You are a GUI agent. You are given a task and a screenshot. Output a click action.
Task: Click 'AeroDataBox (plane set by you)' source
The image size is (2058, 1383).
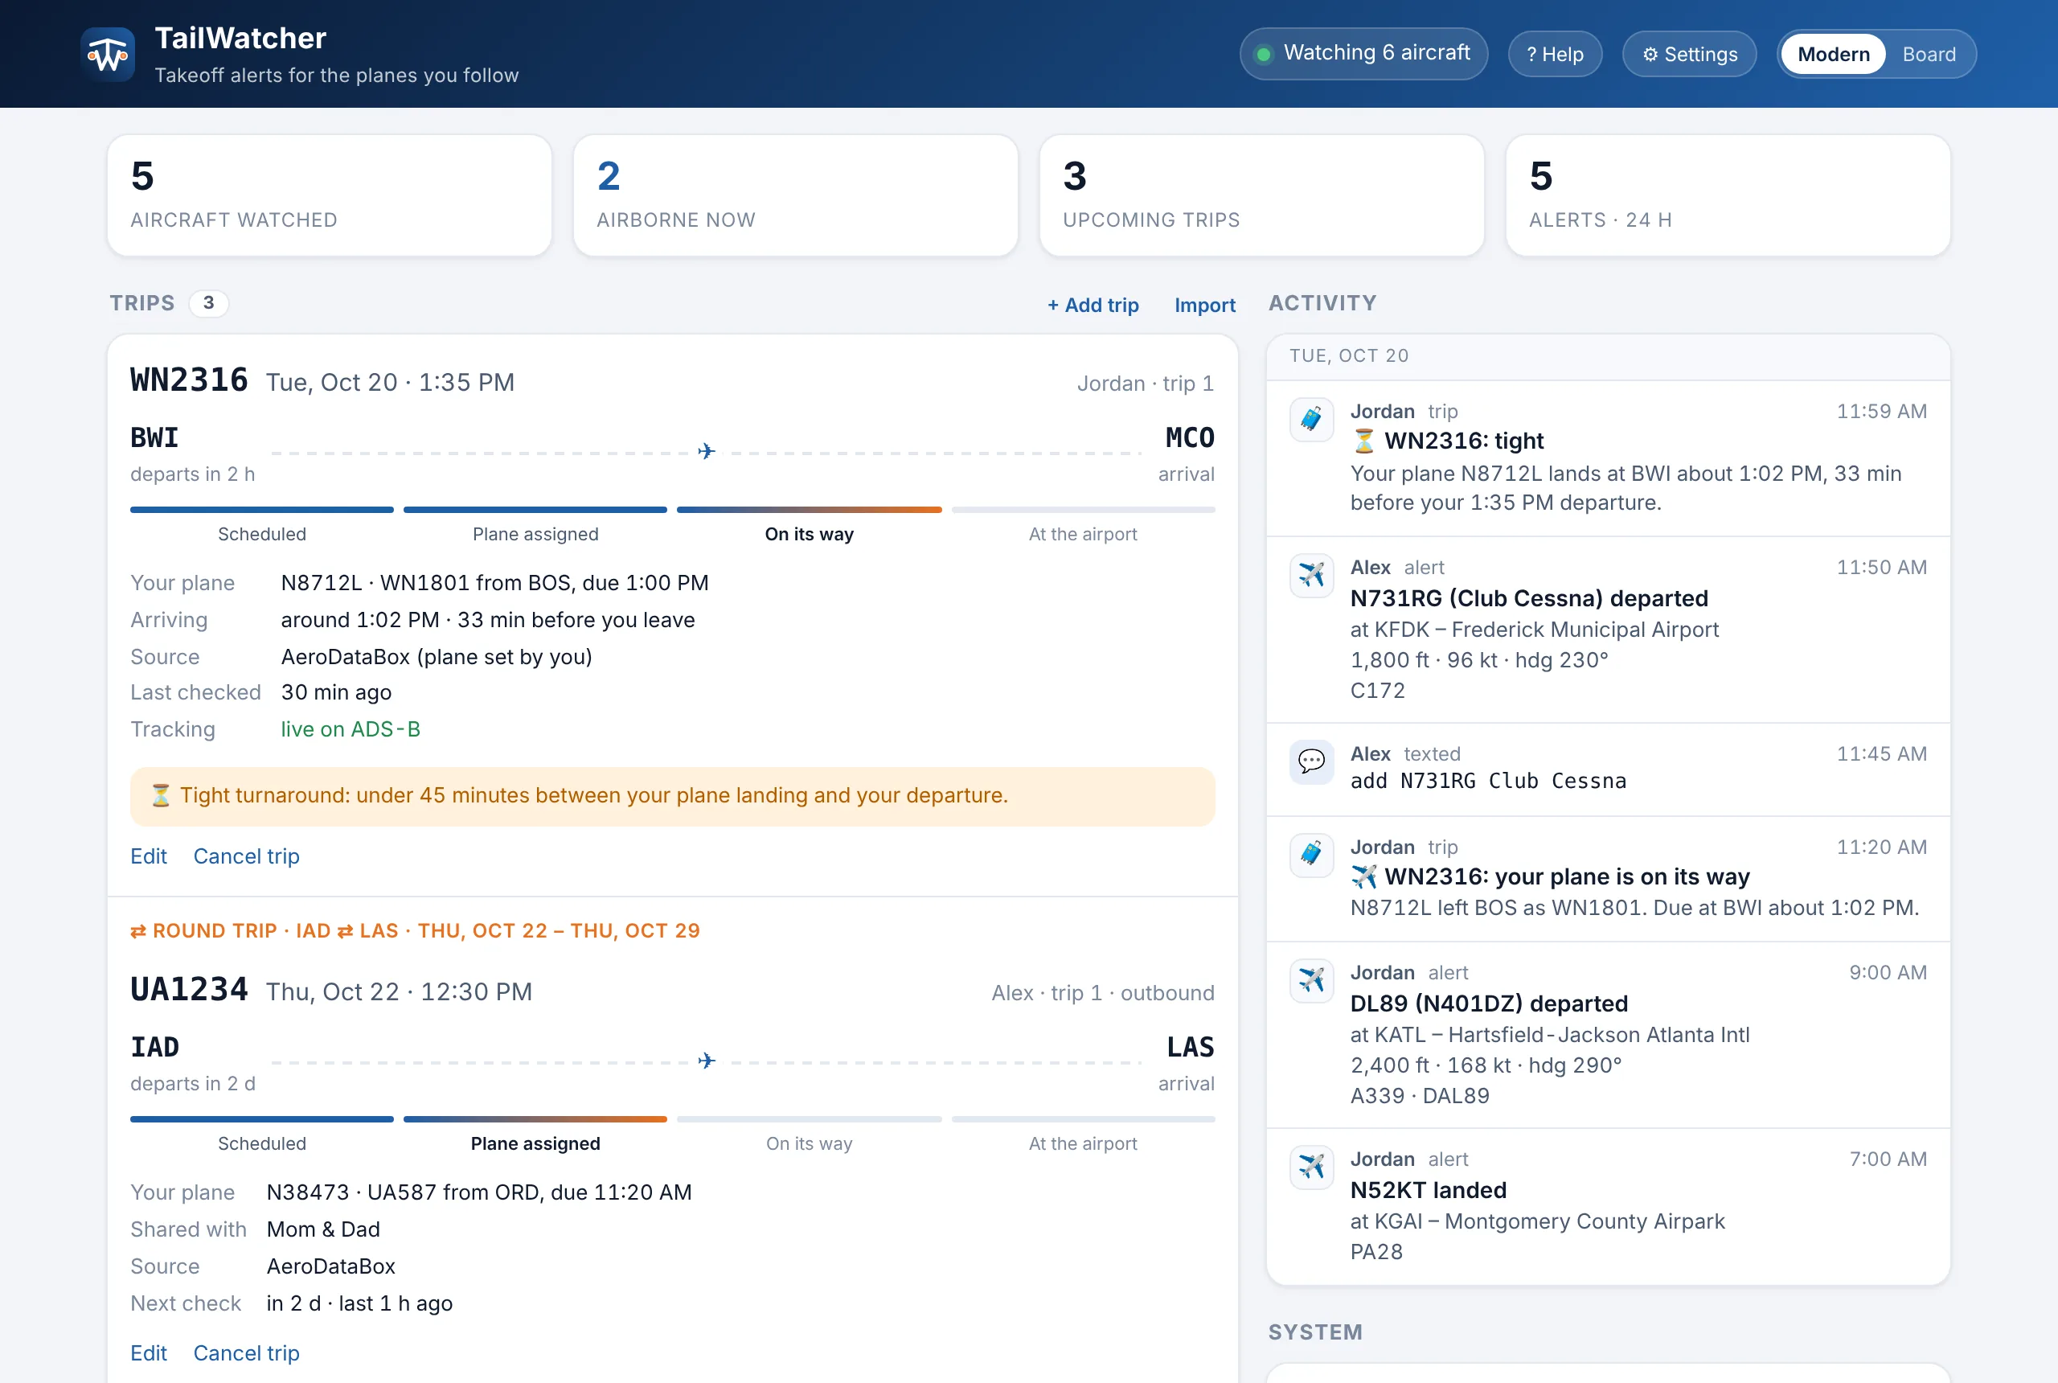pos(437,657)
